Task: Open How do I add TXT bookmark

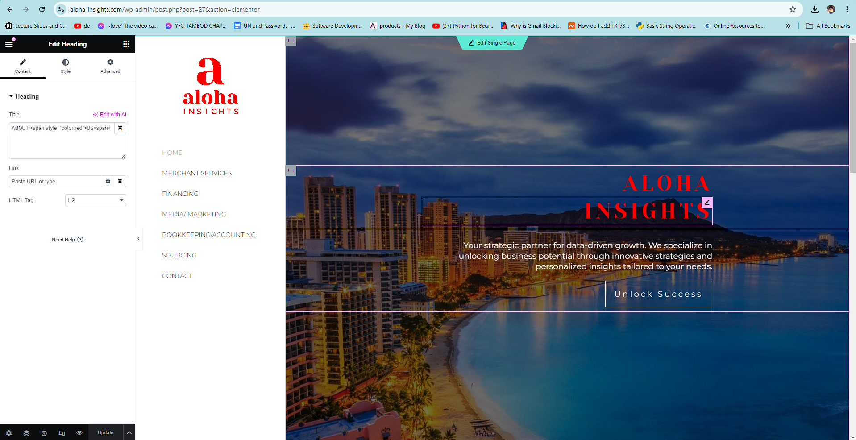Action: point(598,26)
